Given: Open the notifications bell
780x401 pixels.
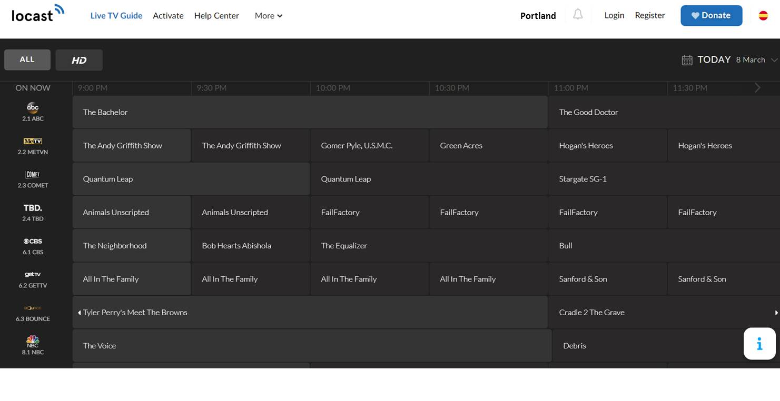Looking at the screenshot, I should pos(578,15).
